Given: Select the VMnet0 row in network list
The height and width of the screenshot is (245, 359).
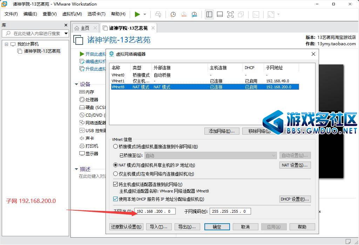Looking at the screenshot, I should coord(205,75).
